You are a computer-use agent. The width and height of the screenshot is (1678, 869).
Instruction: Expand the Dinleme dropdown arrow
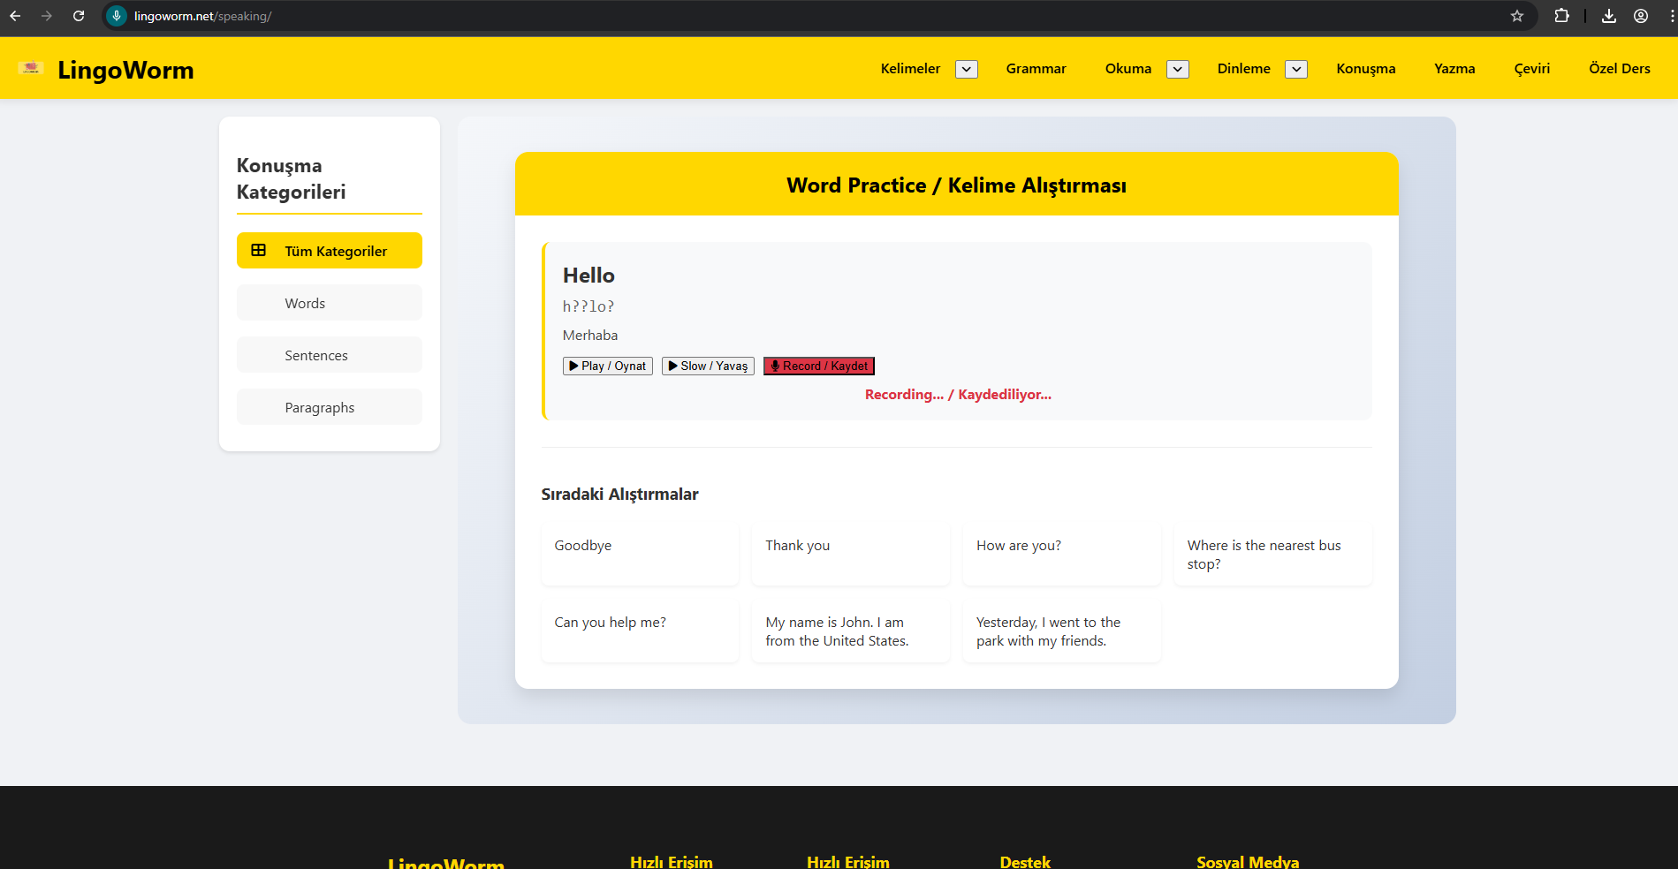pos(1295,69)
